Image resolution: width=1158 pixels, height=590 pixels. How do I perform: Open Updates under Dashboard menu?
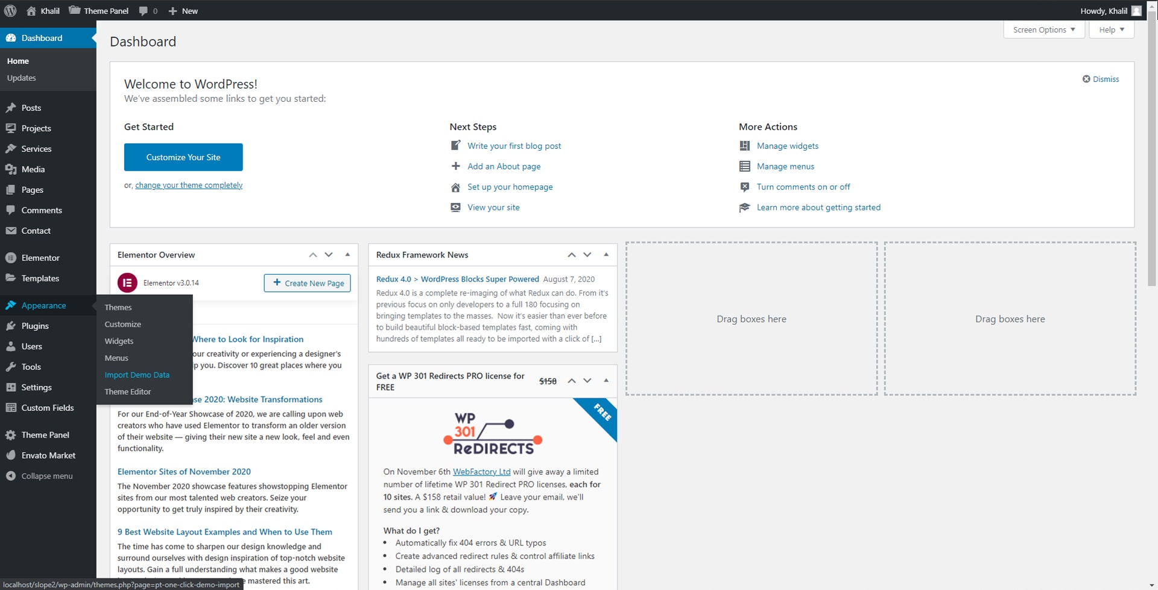[21, 78]
